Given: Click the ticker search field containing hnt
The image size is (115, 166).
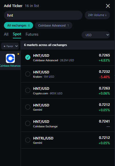Looking at the screenshot, I should (x=43, y=15).
